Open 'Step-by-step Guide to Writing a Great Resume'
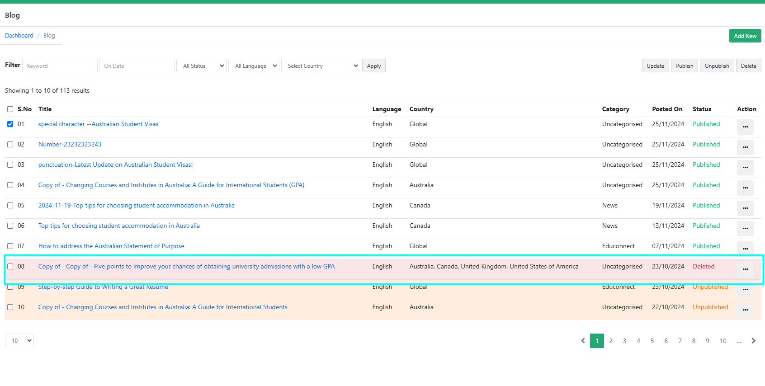The image size is (765, 386). click(103, 287)
